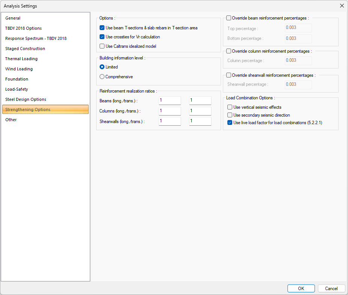The image size is (348, 295).
Task: Choose Limited building information level
Action: pyautogui.click(x=102, y=67)
